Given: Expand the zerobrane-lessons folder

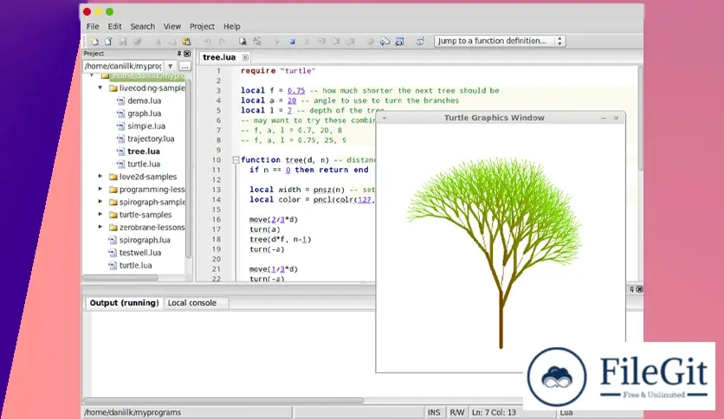Looking at the screenshot, I should tap(100, 227).
